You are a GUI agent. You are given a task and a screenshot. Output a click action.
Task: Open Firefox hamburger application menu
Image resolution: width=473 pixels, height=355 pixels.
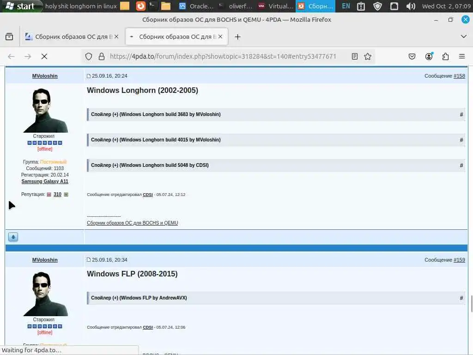[462, 56]
